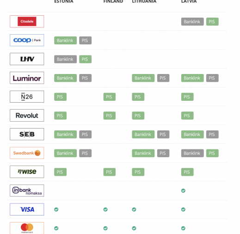The height and width of the screenshot is (234, 240).
Task: Click Revolut's Finland PIS badge
Action: 110,116
